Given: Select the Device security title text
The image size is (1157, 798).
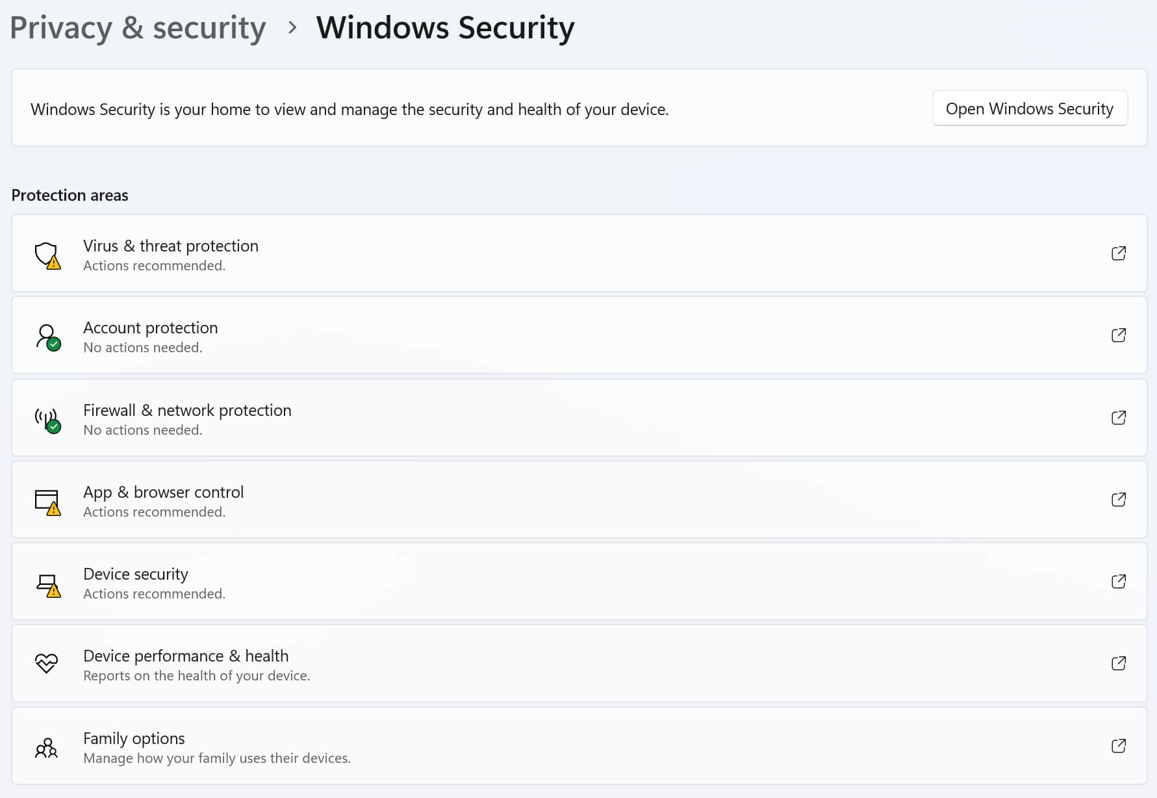Looking at the screenshot, I should click(x=136, y=574).
